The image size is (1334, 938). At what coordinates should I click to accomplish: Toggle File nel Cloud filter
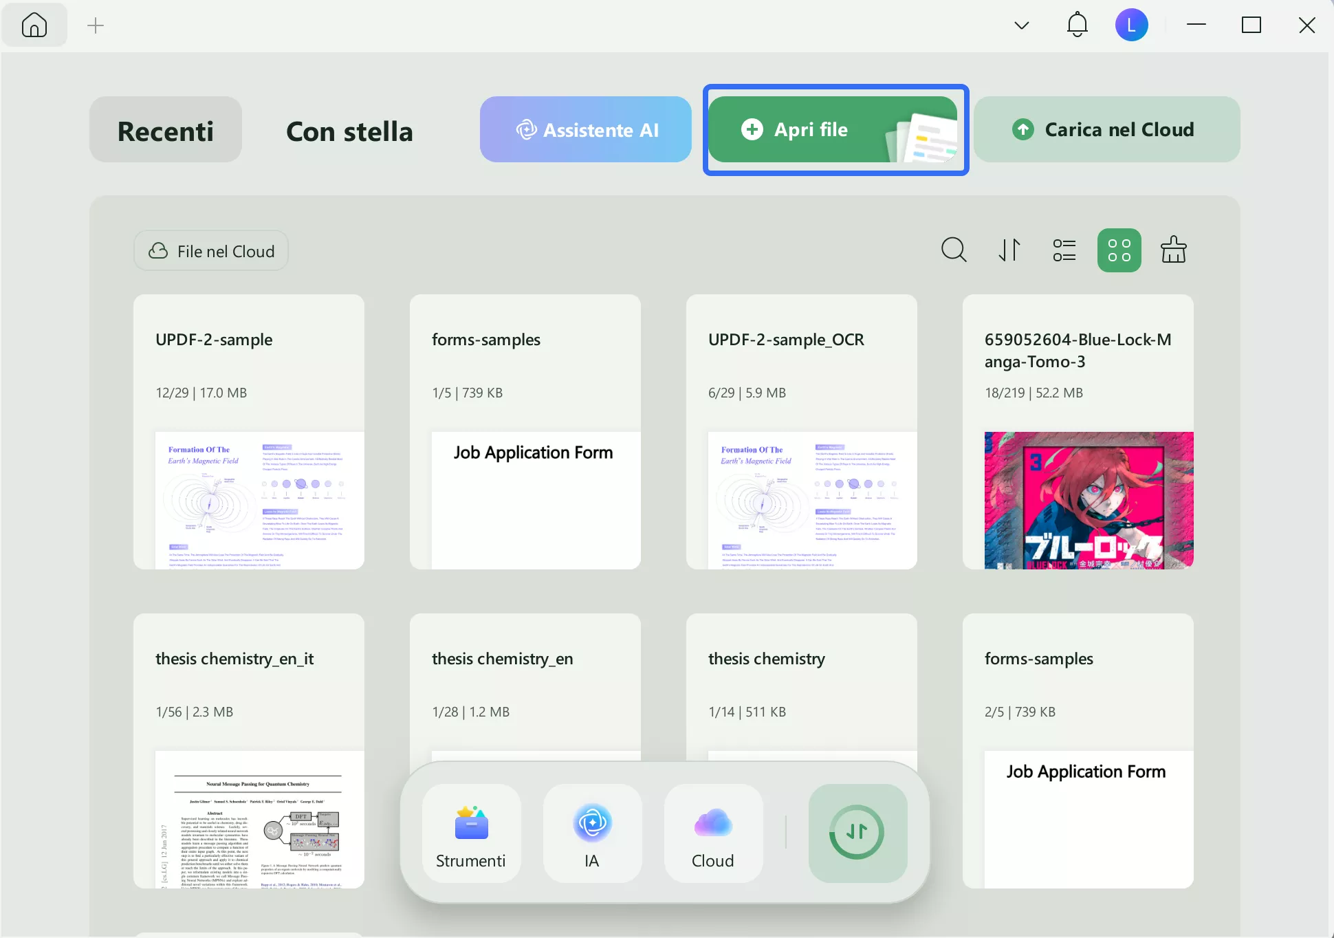click(211, 251)
